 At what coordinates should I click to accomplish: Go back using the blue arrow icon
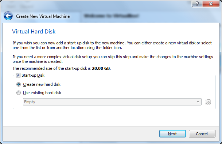8,16
